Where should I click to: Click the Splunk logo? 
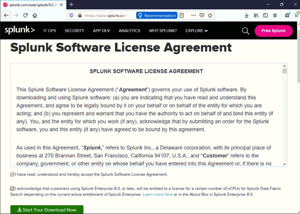[20, 30]
